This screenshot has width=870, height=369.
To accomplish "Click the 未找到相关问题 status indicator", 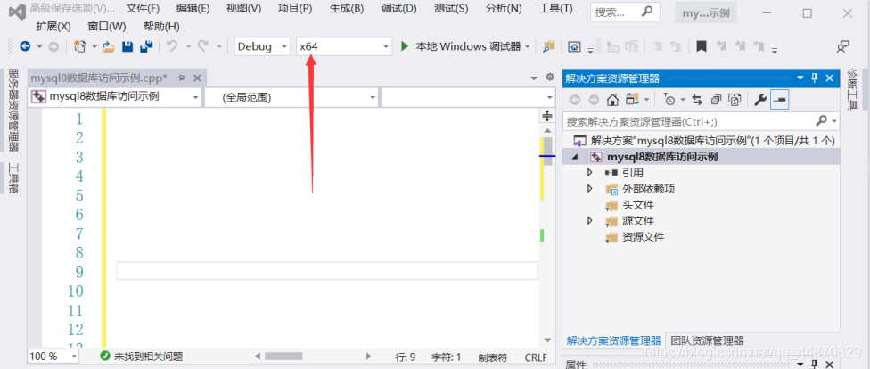I will (x=142, y=357).
